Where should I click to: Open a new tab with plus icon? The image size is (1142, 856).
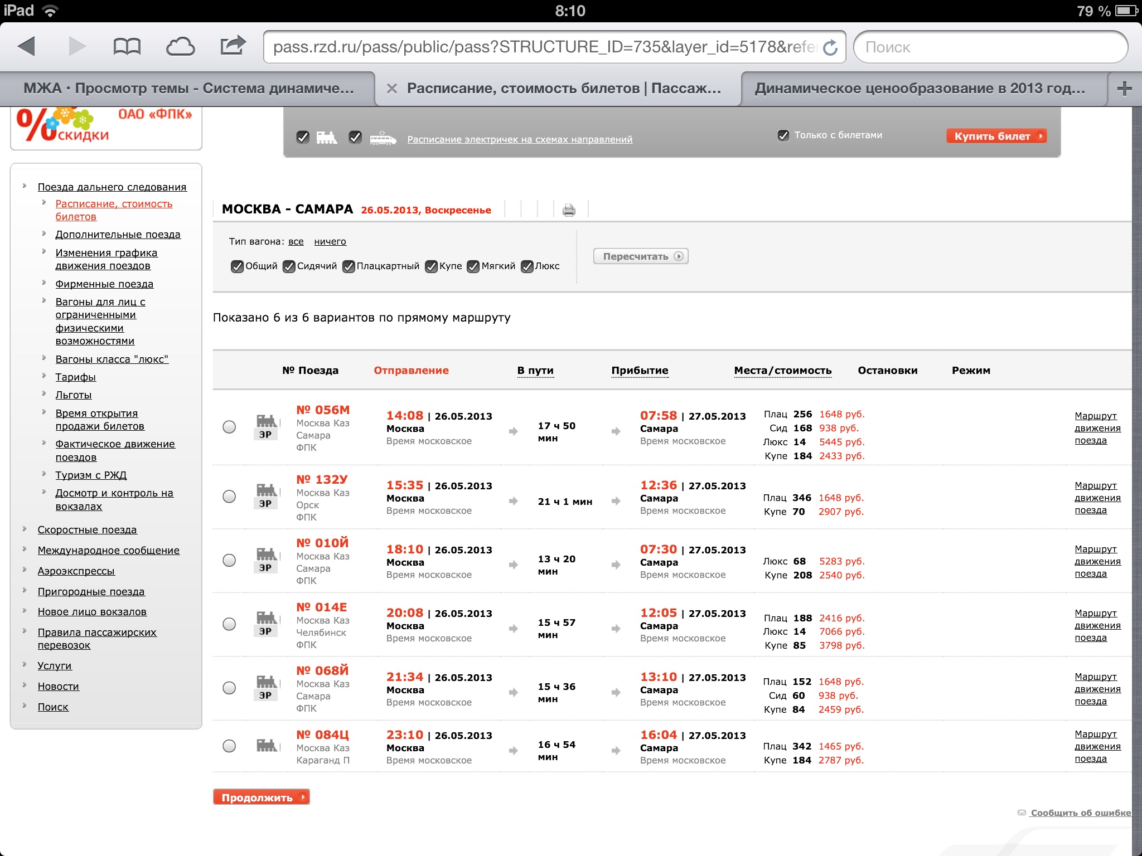(1124, 89)
